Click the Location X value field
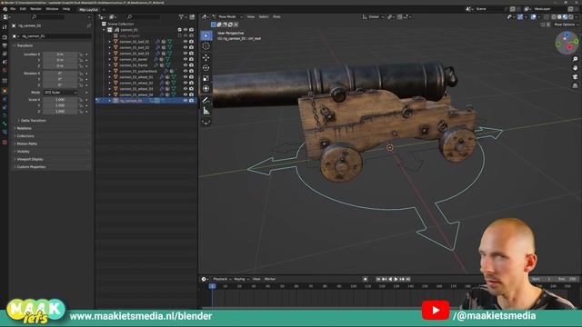This screenshot has height=327, width=582. click(x=60, y=54)
